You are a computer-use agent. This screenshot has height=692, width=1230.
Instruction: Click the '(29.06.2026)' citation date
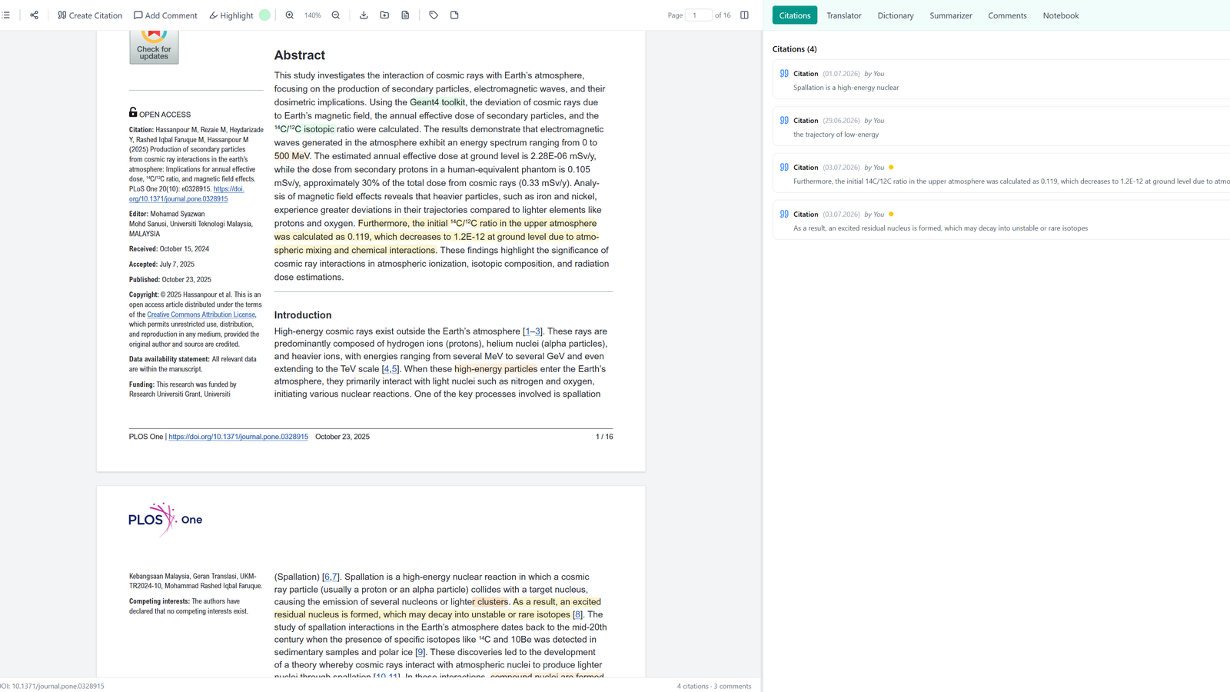[x=841, y=121]
